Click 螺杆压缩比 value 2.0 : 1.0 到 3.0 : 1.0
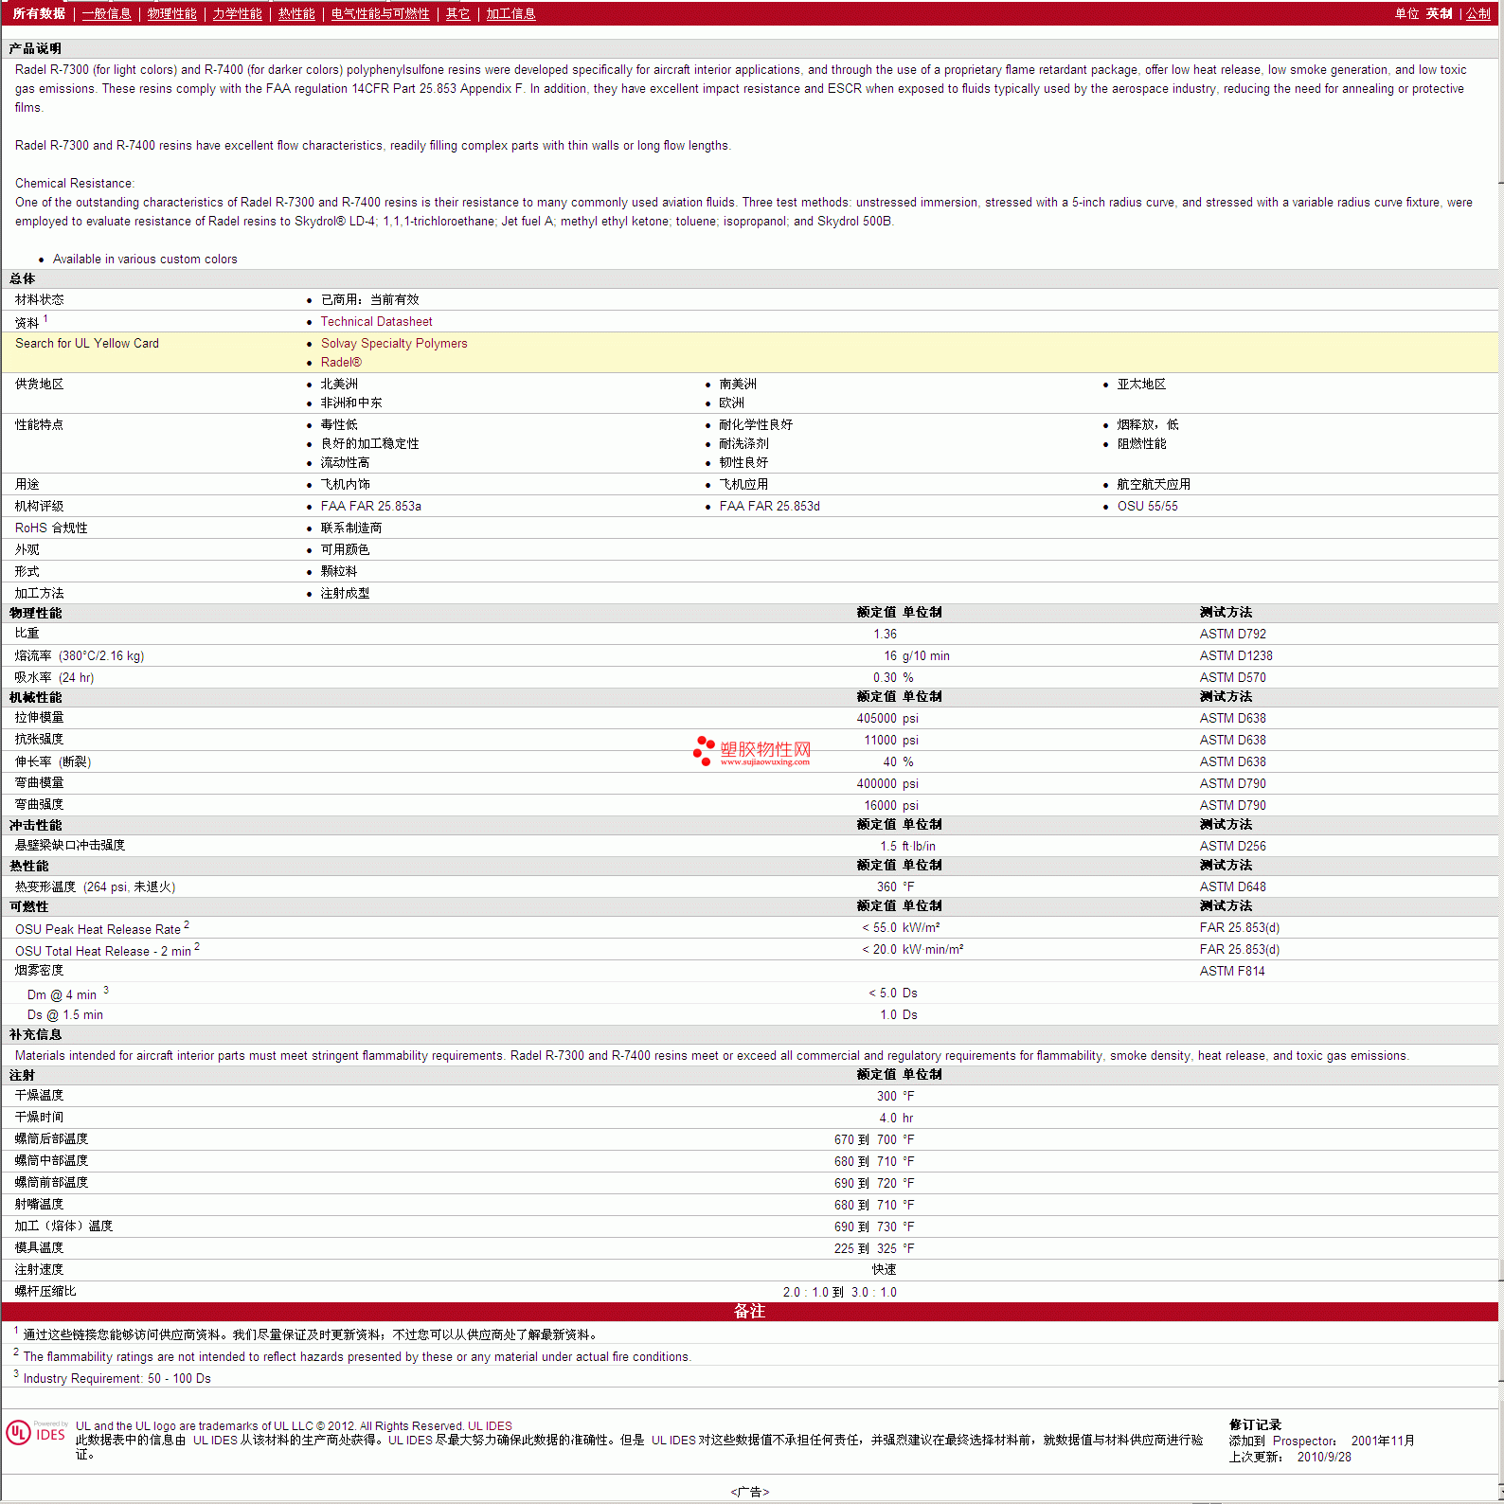 coord(839,1293)
